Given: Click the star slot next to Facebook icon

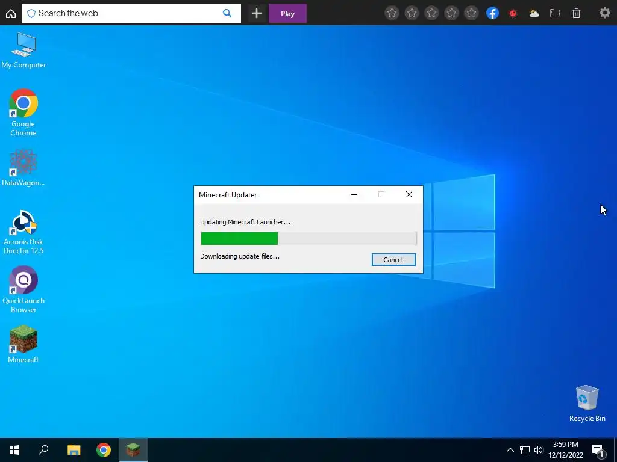Looking at the screenshot, I should 471,13.
